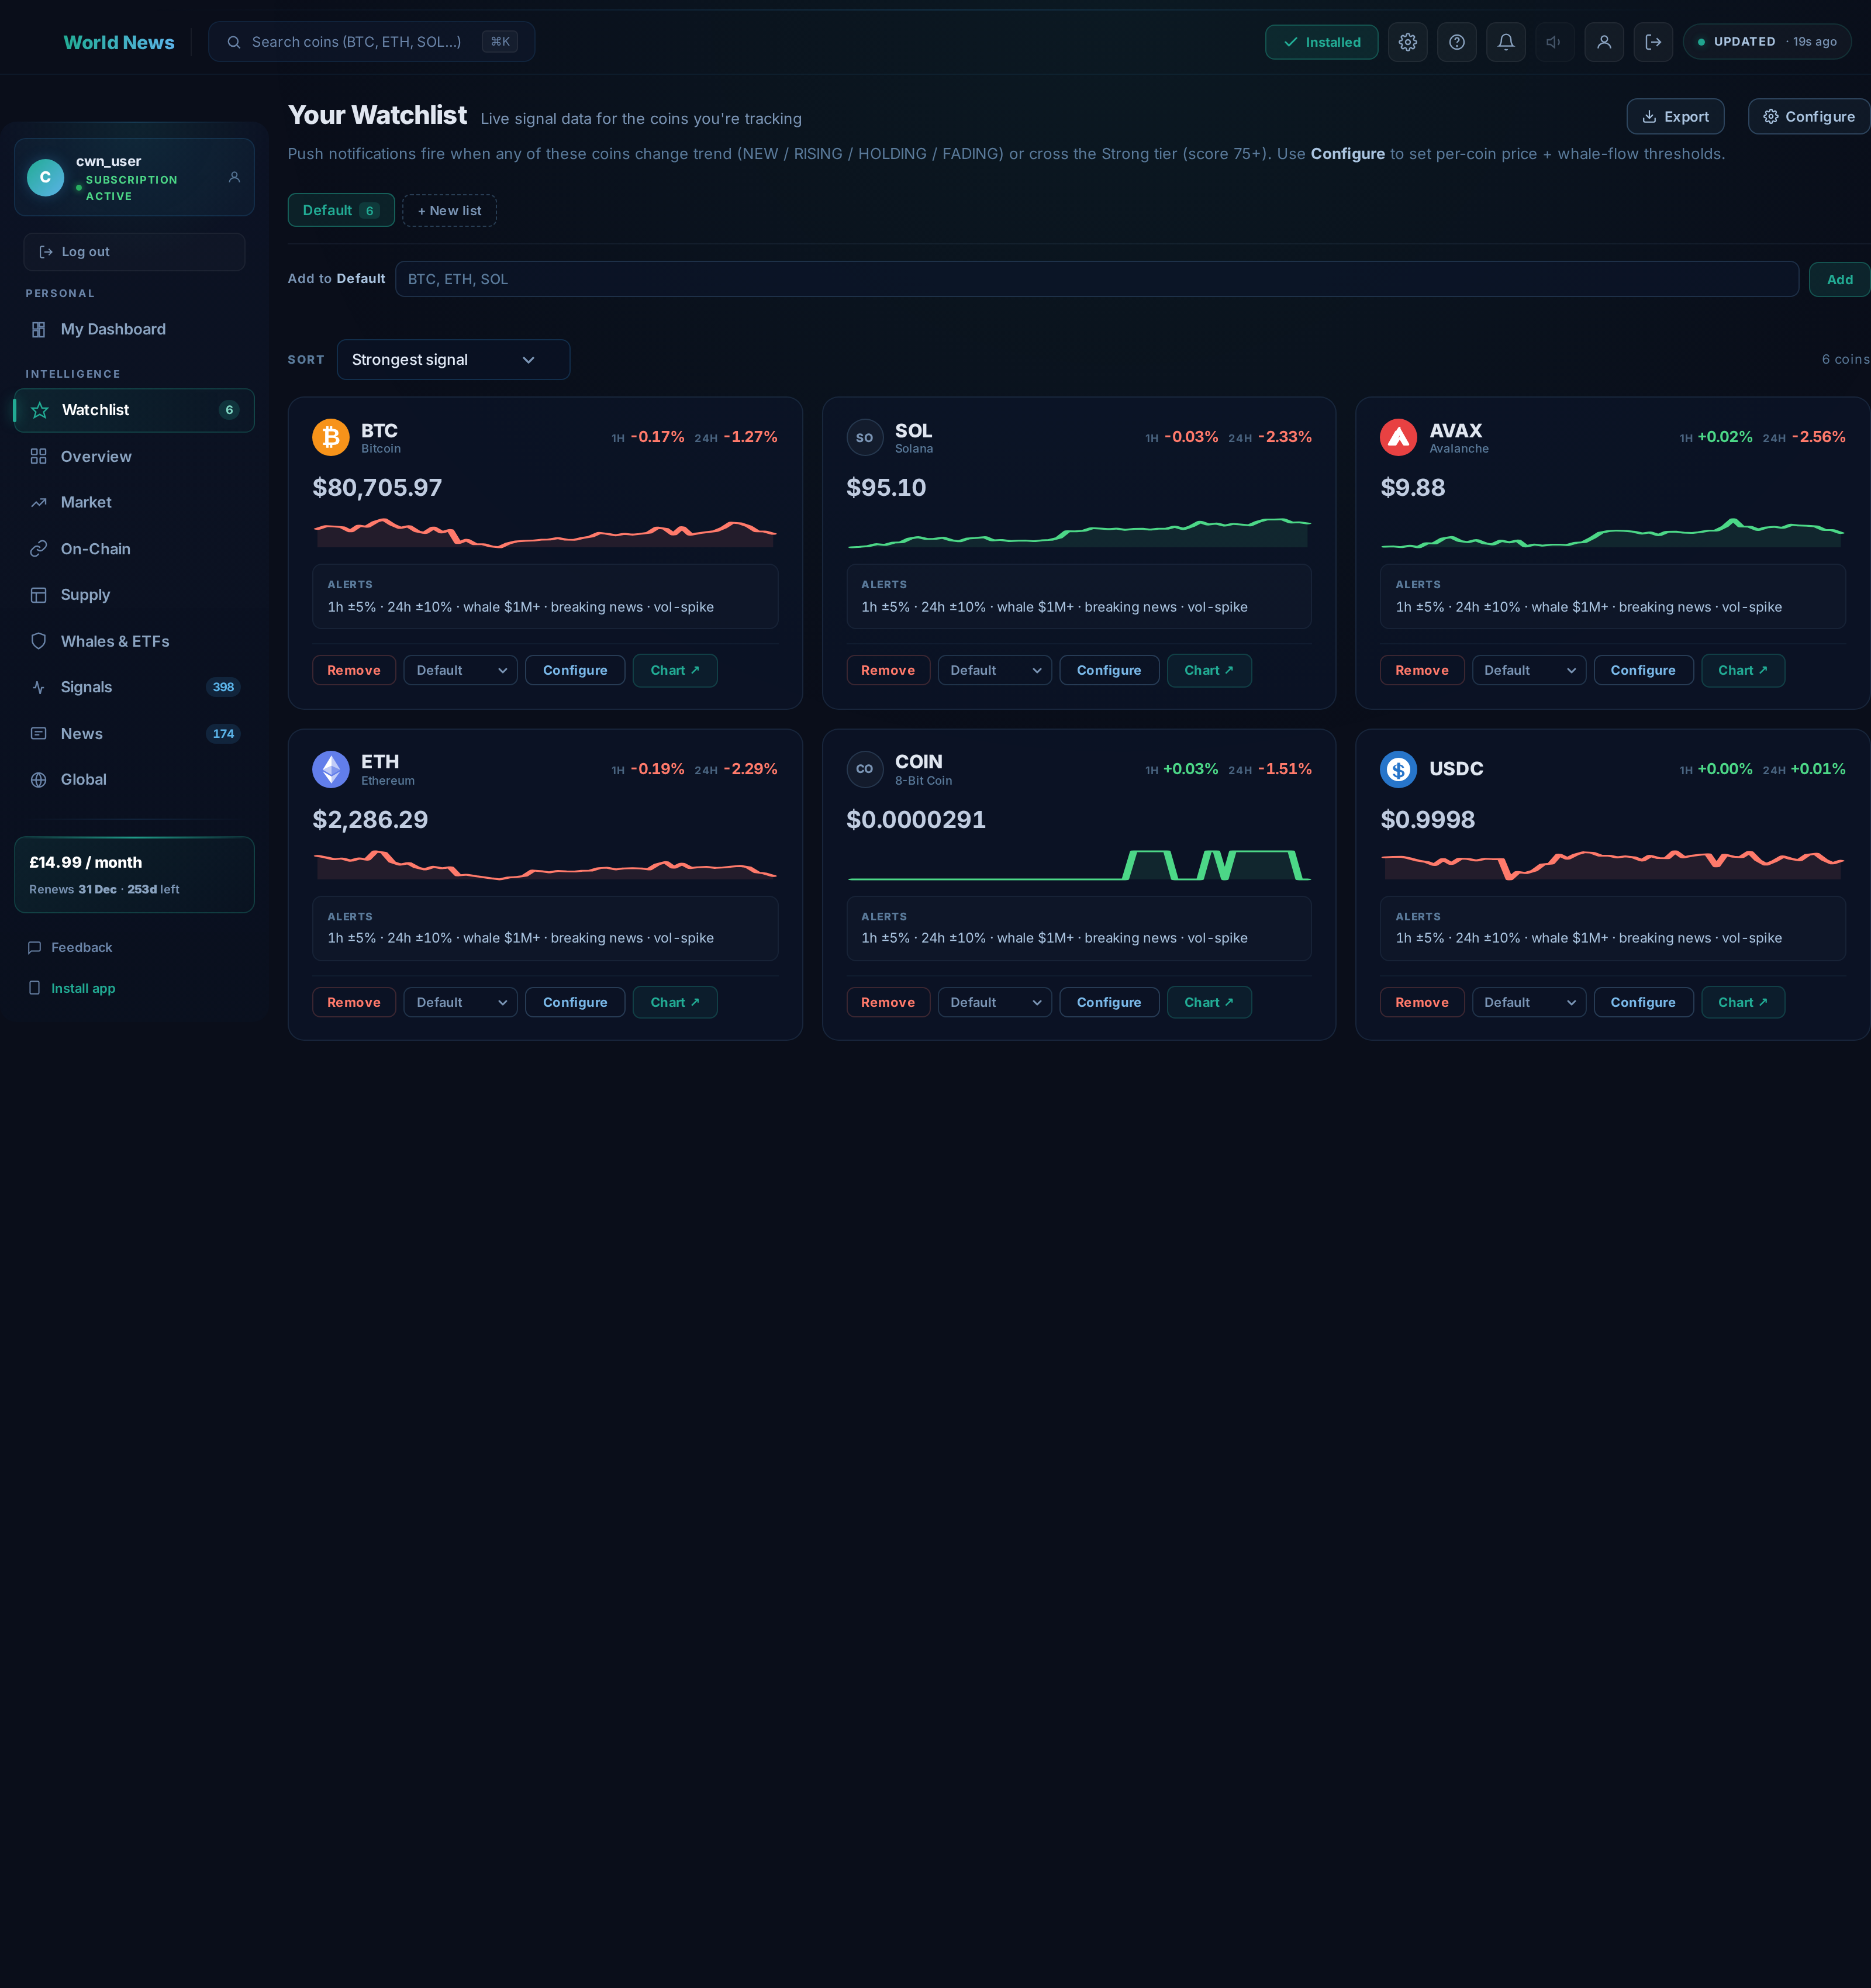Click the Installed status button
This screenshot has height=1988, width=1871.
coord(1321,42)
